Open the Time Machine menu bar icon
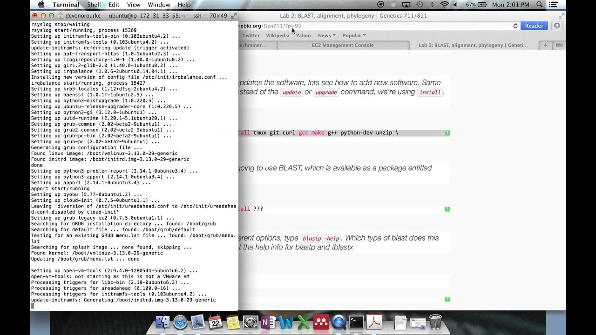This screenshot has height=335, width=596. tap(420, 5)
